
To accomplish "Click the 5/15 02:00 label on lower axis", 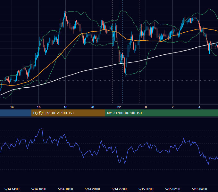I will click(x=173, y=189).
